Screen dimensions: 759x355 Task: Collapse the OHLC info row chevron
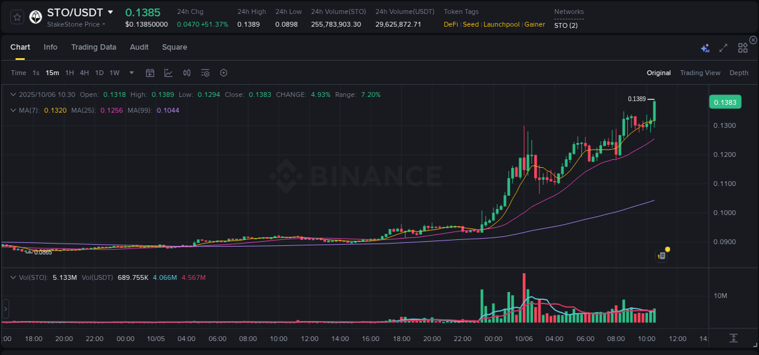(13, 95)
